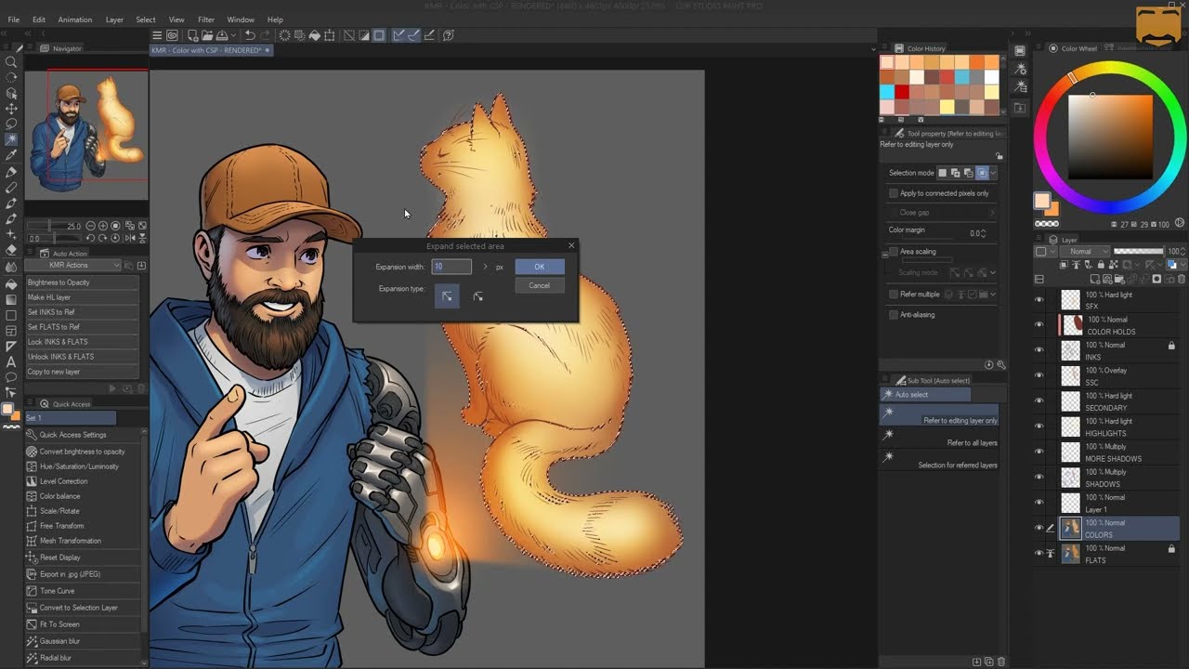
Task: Open the KMR Actions set dropdown
Action: click(x=74, y=266)
